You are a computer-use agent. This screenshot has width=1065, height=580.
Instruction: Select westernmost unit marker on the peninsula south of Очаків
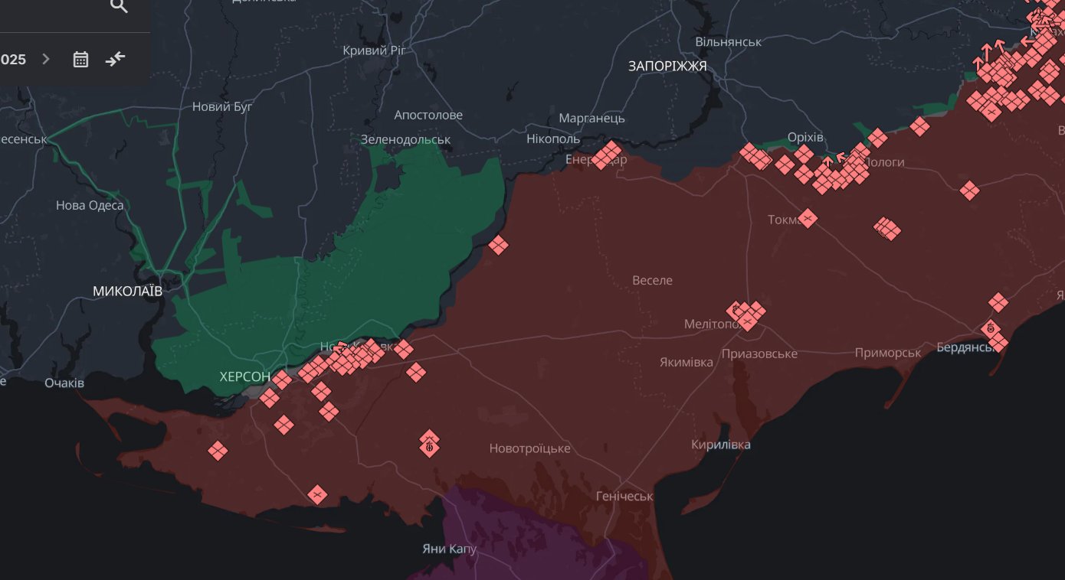[218, 451]
